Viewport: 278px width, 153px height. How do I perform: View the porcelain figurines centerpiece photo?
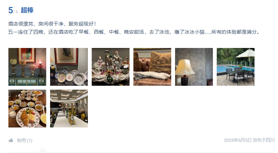point(111,67)
